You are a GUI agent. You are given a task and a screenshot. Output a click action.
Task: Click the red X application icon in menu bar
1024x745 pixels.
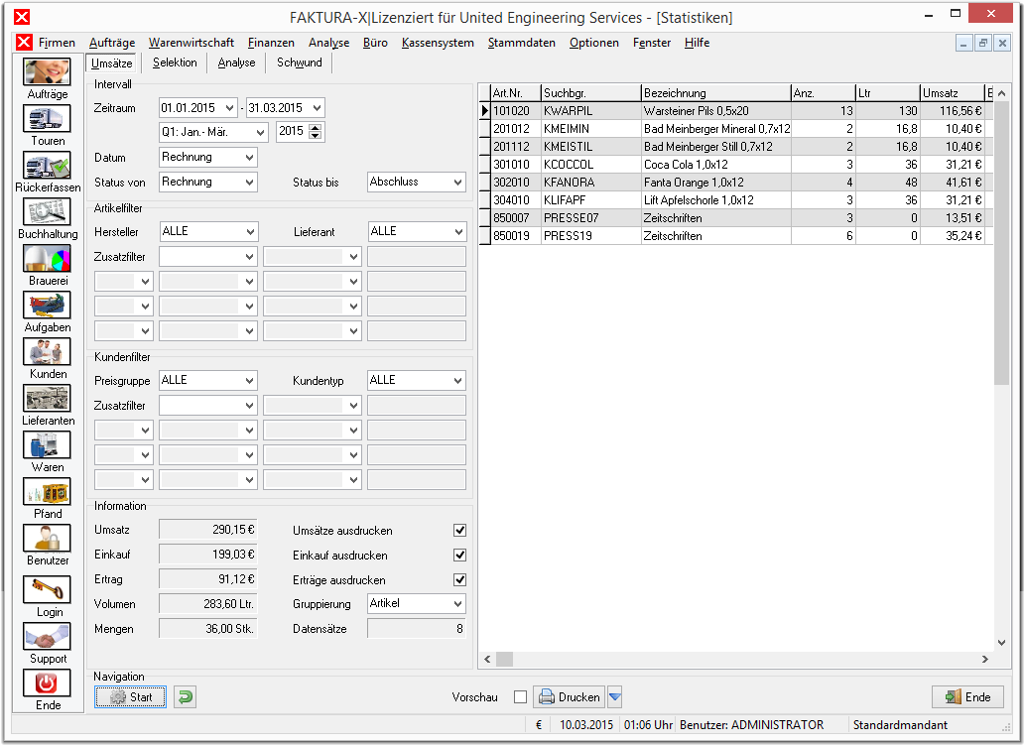pos(24,43)
